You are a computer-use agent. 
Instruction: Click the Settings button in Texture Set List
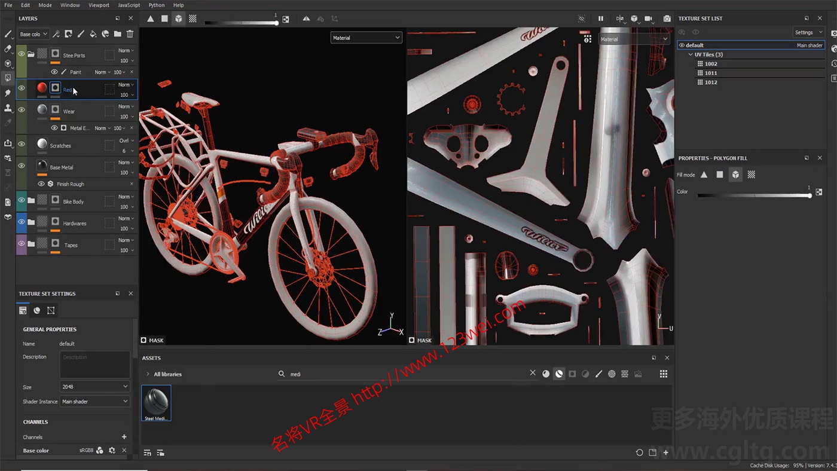808,32
